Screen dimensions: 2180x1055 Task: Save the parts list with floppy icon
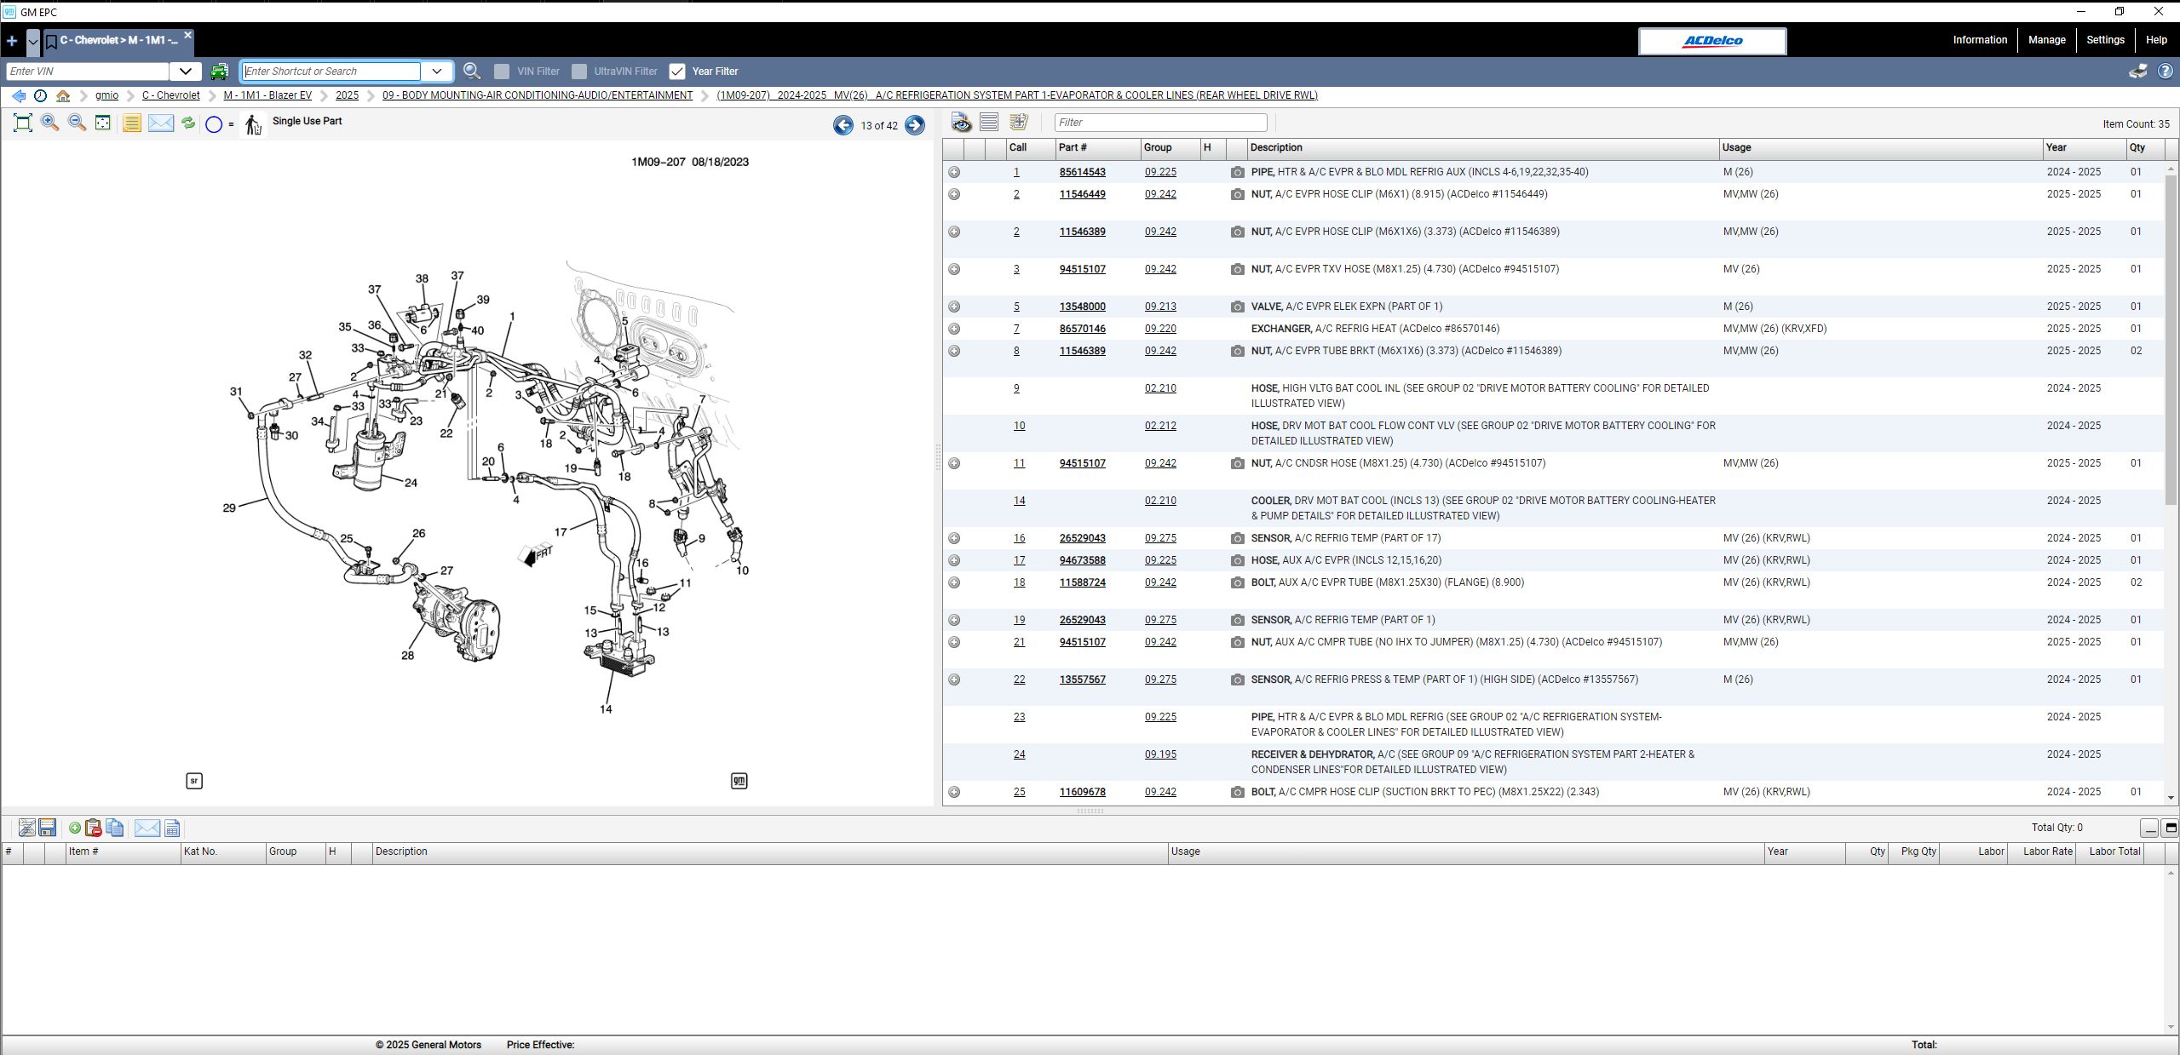[x=48, y=828]
